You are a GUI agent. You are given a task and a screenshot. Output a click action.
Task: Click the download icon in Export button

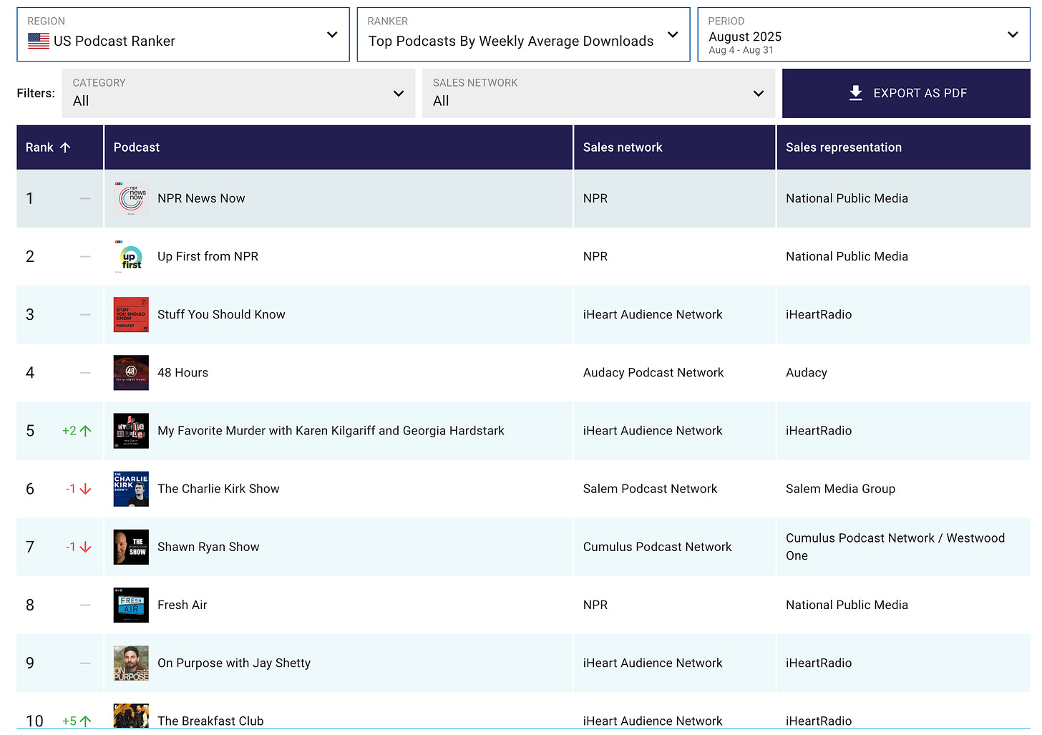click(x=855, y=93)
